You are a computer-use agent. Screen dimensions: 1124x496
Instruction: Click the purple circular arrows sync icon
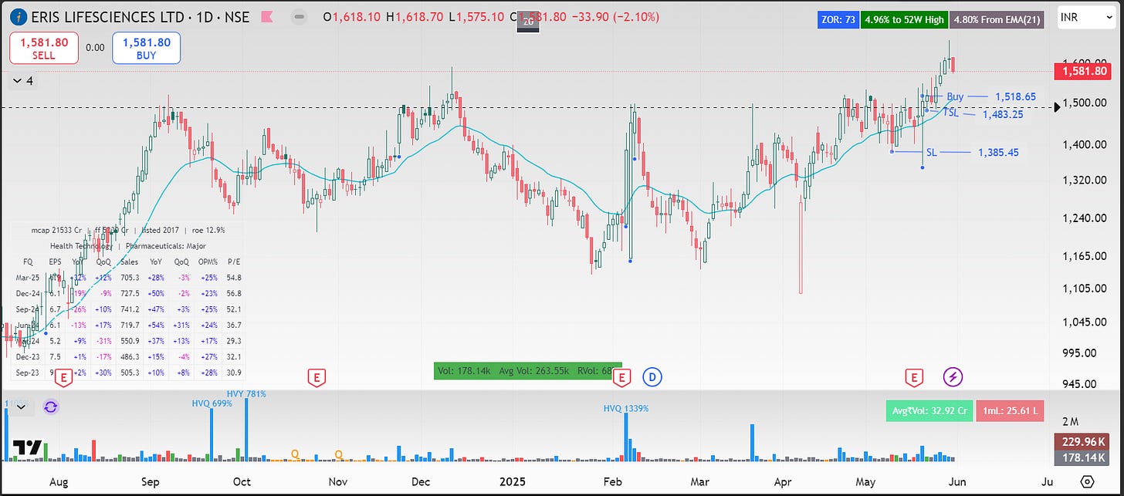coord(51,407)
